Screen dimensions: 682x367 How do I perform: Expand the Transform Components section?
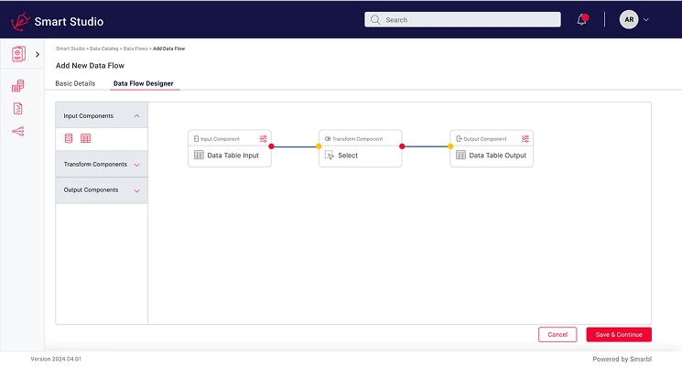(x=136, y=165)
